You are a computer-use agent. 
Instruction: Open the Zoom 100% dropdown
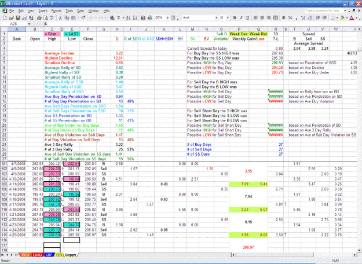click(x=167, y=18)
